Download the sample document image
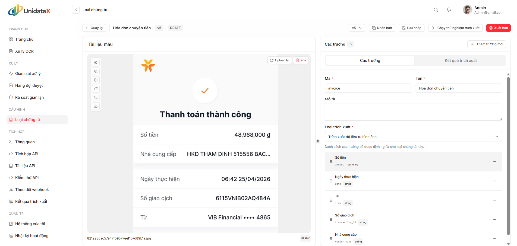Viewport: 517px width, 246px height. click(x=96, y=106)
